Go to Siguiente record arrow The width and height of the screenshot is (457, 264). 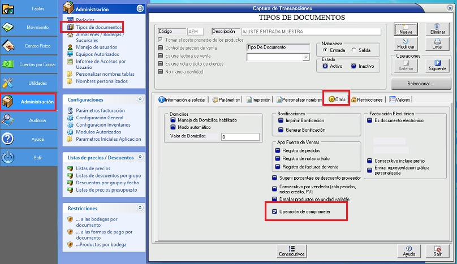click(437, 66)
